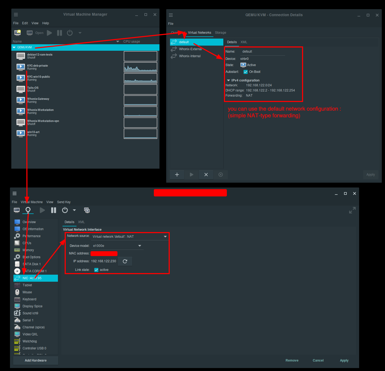Viewport: 385px width, 371px height.
Task: Open the Send Key menu
Action: click(x=64, y=202)
